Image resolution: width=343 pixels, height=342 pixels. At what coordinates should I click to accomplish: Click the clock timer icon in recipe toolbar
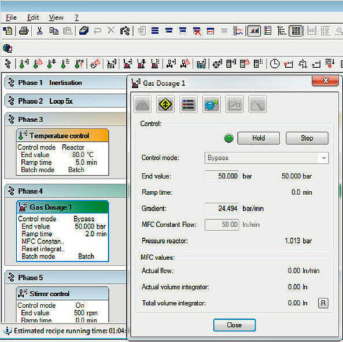[x=275, y=64]
